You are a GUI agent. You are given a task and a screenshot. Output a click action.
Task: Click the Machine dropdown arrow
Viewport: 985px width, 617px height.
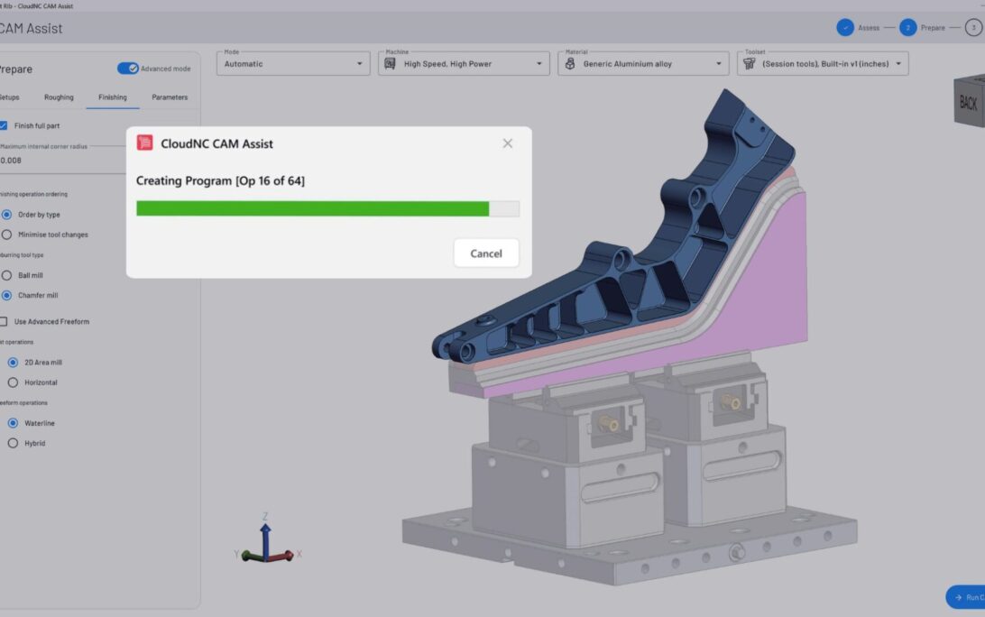539,63
